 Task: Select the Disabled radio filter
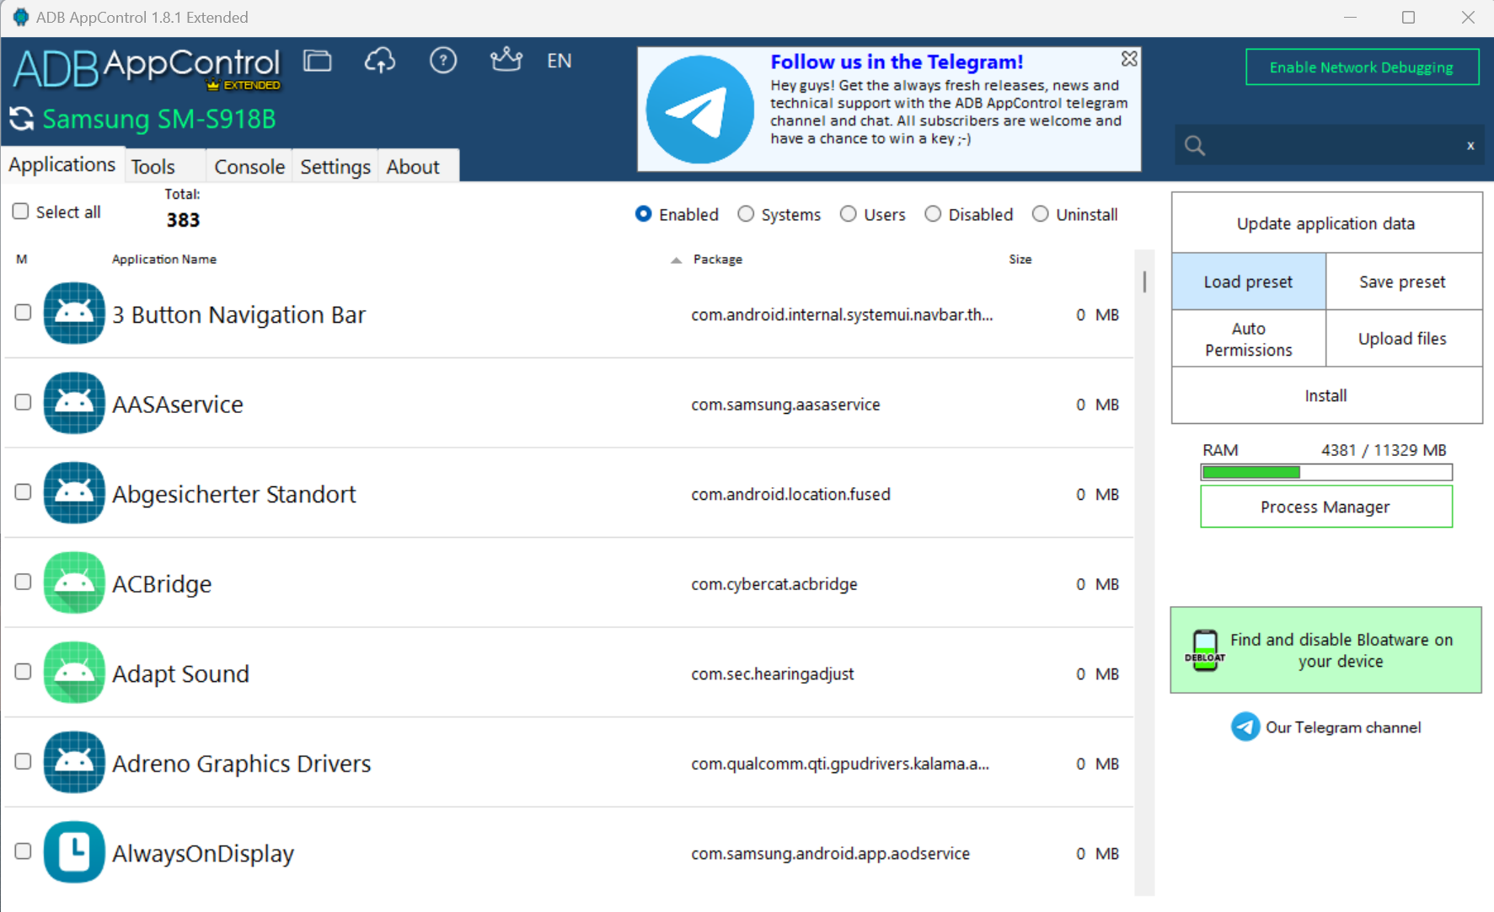[933, 214]
